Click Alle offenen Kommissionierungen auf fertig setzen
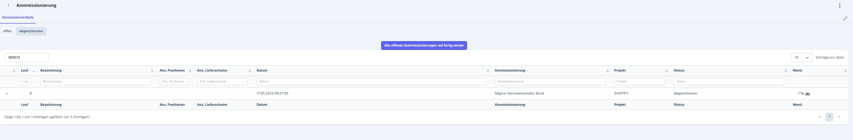Image resolution: width=853 pixels, height=140 pixels. [424, 46]
